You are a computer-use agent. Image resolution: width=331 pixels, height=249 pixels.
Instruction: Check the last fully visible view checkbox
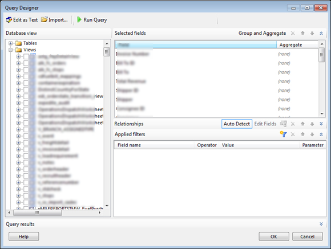pyautogui.click(x=26, y=202)
